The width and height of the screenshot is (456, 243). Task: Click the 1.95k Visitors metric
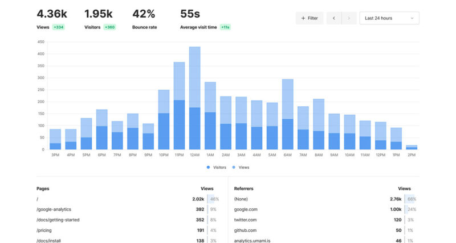pyautogui.click(x=100, y=19)
